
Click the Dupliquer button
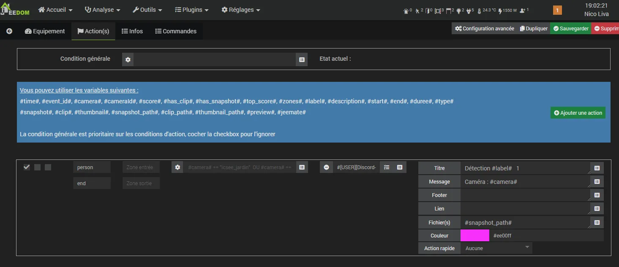(x=534, y=29)
